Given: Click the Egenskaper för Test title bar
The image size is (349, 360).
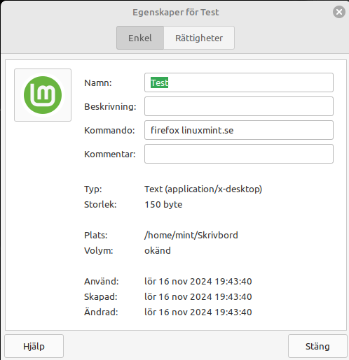Looking at the screenshot, I should 176,12.
